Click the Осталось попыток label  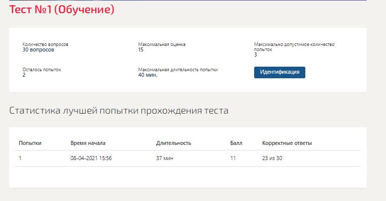42,70
